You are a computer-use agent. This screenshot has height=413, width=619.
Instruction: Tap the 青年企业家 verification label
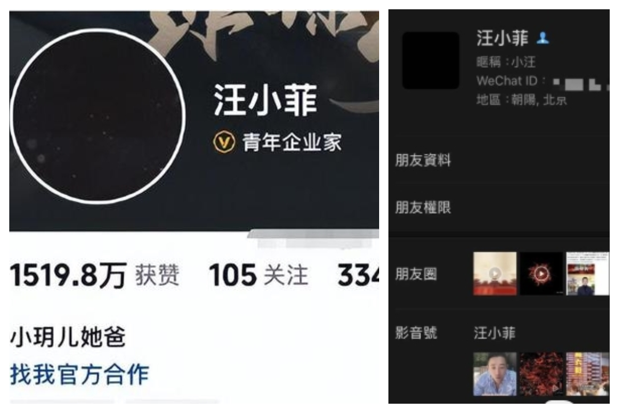click(291, 143)
